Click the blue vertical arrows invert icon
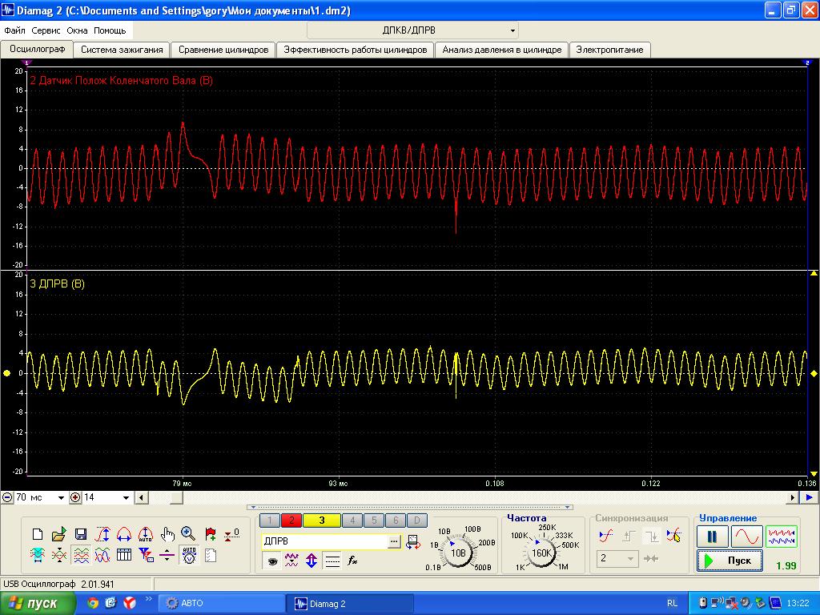The image size is (820, 615). point(312,561)
